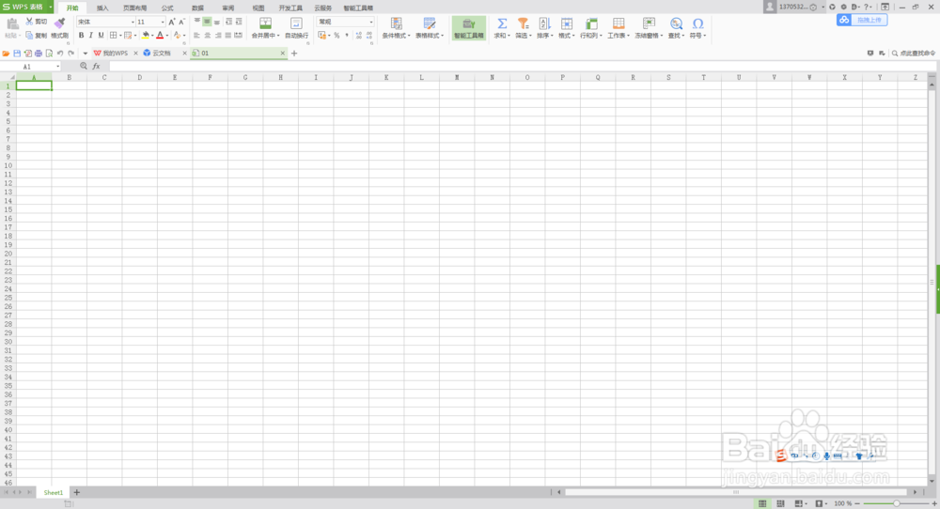Click the yellow fill color bucket swatch

[145, 36]
